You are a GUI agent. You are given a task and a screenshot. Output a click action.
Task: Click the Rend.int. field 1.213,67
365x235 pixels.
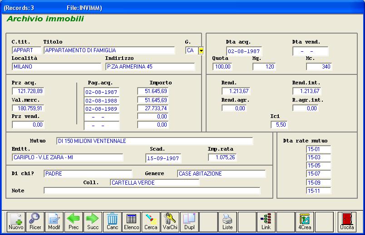pyautogui.click(x=306, y=91)
